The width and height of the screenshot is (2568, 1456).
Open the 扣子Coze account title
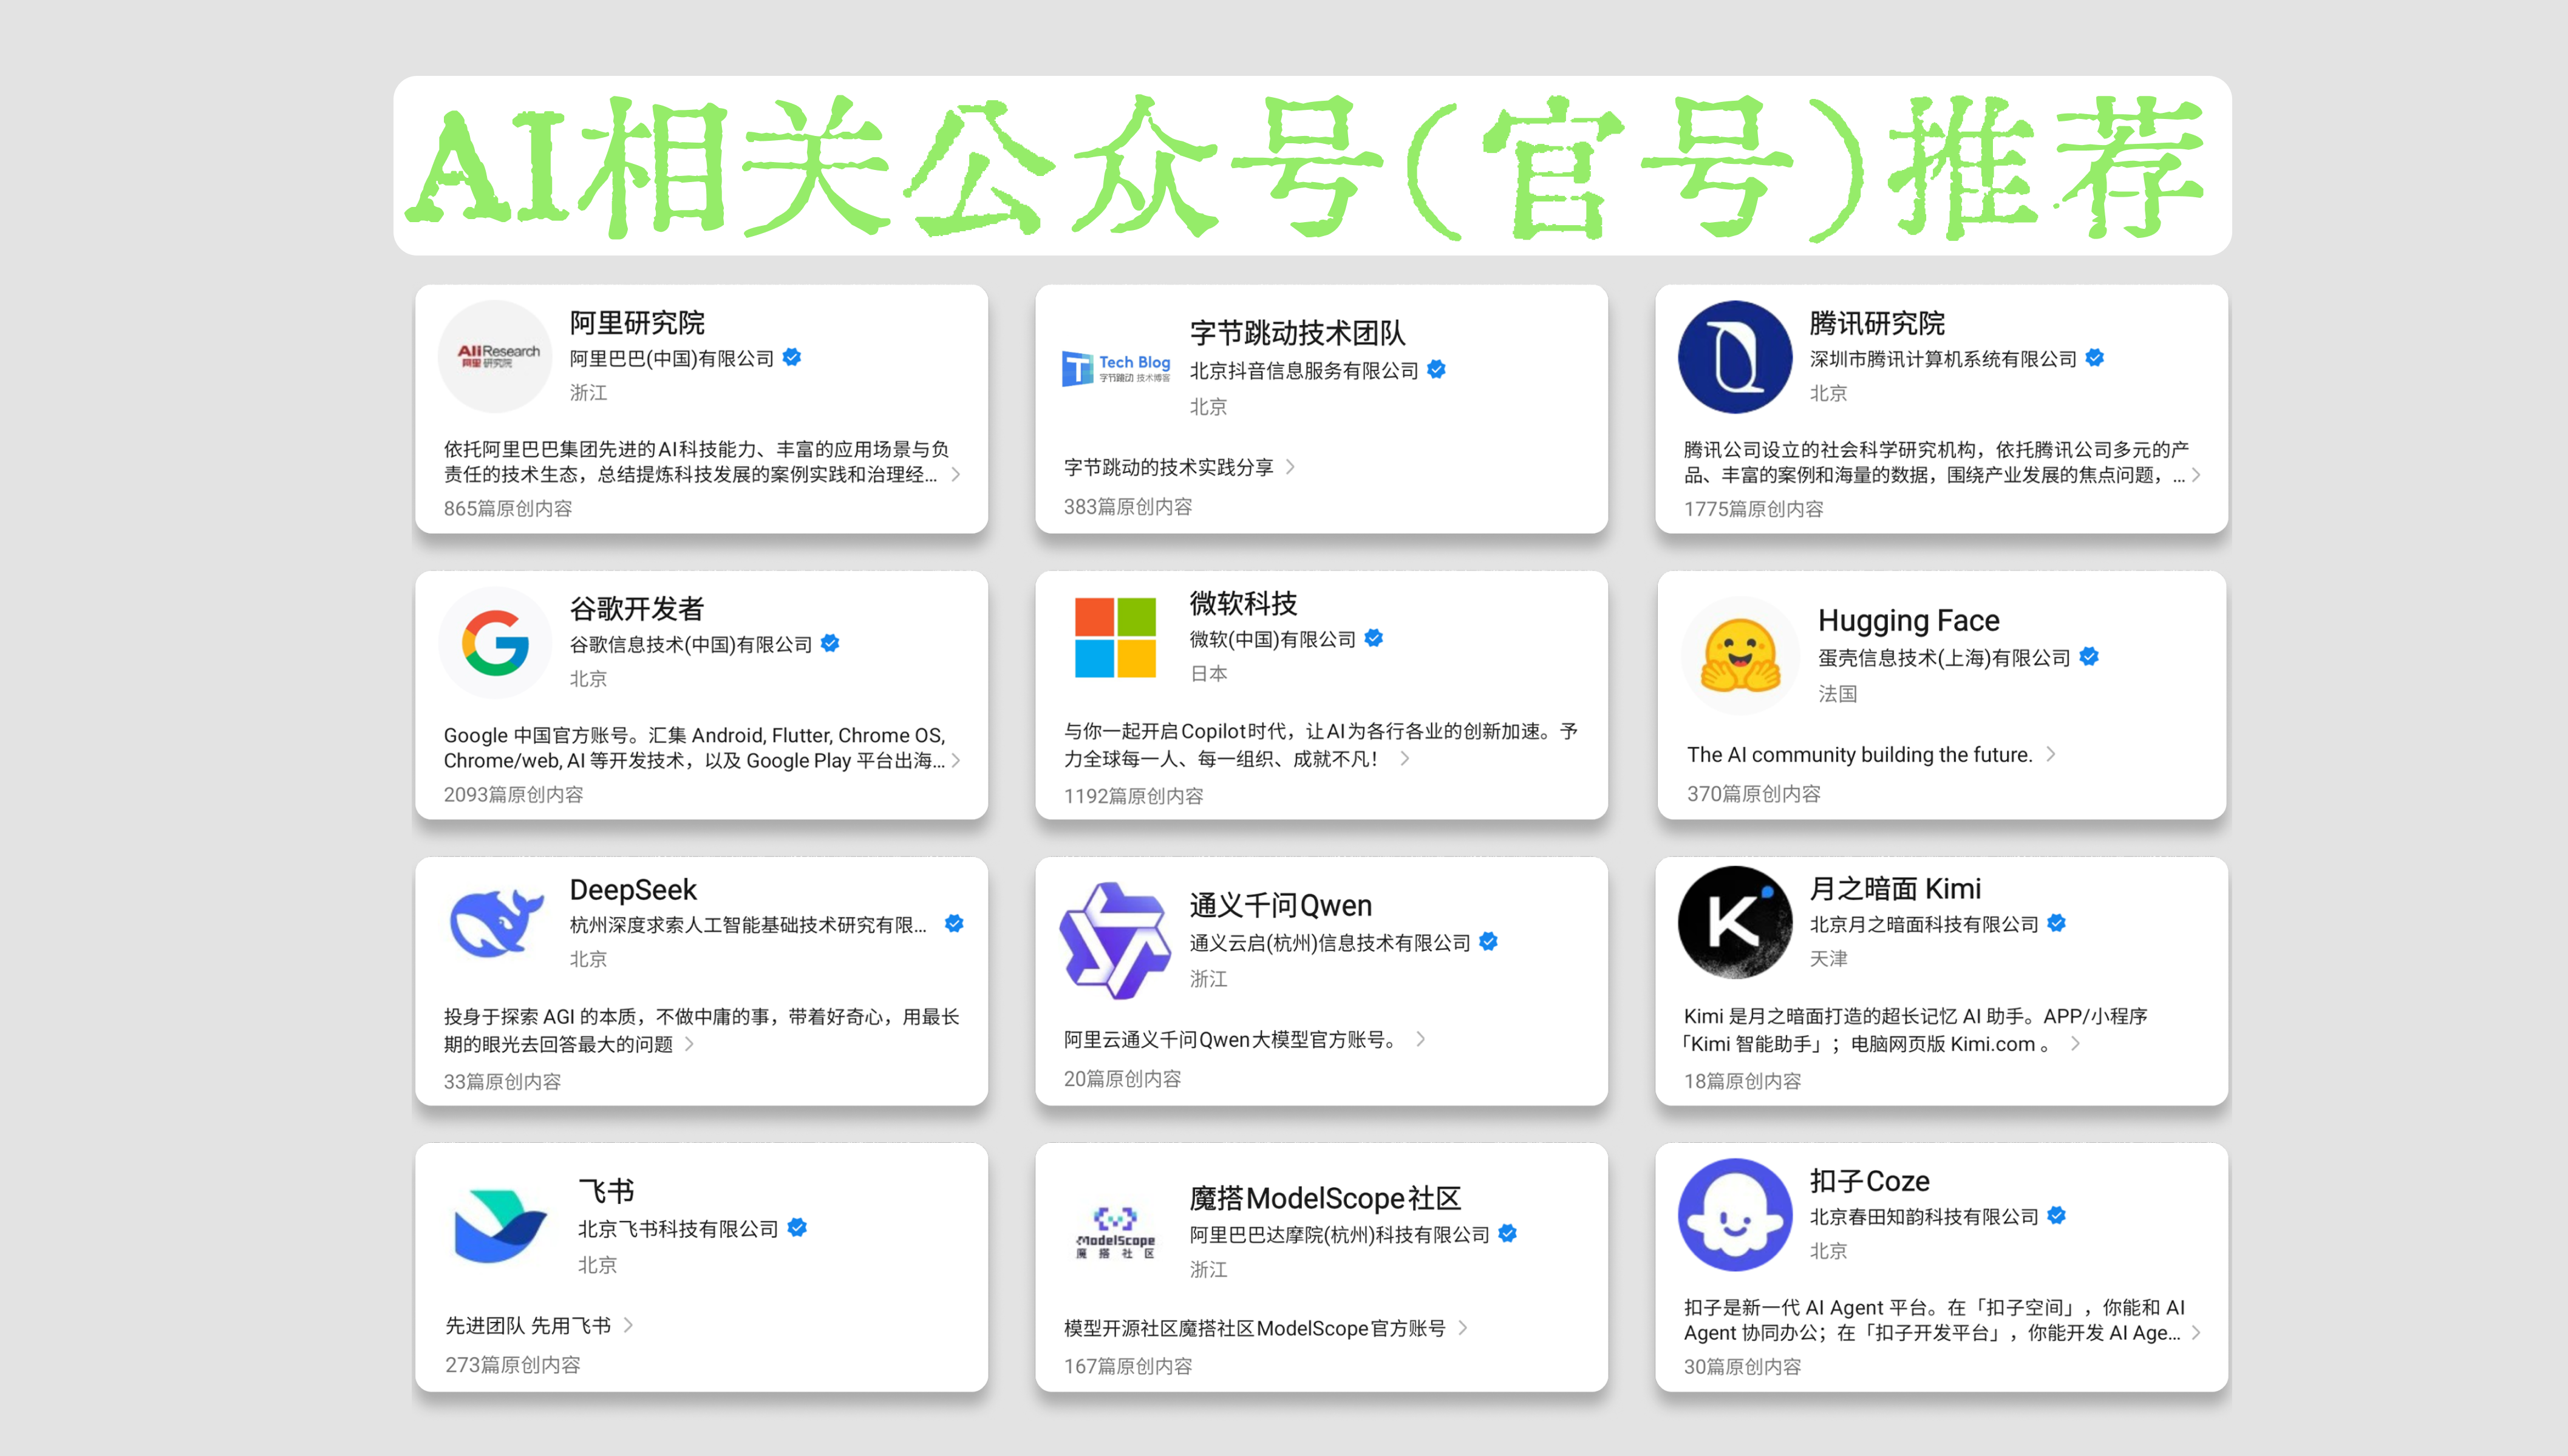[x=1870, y=1181]
